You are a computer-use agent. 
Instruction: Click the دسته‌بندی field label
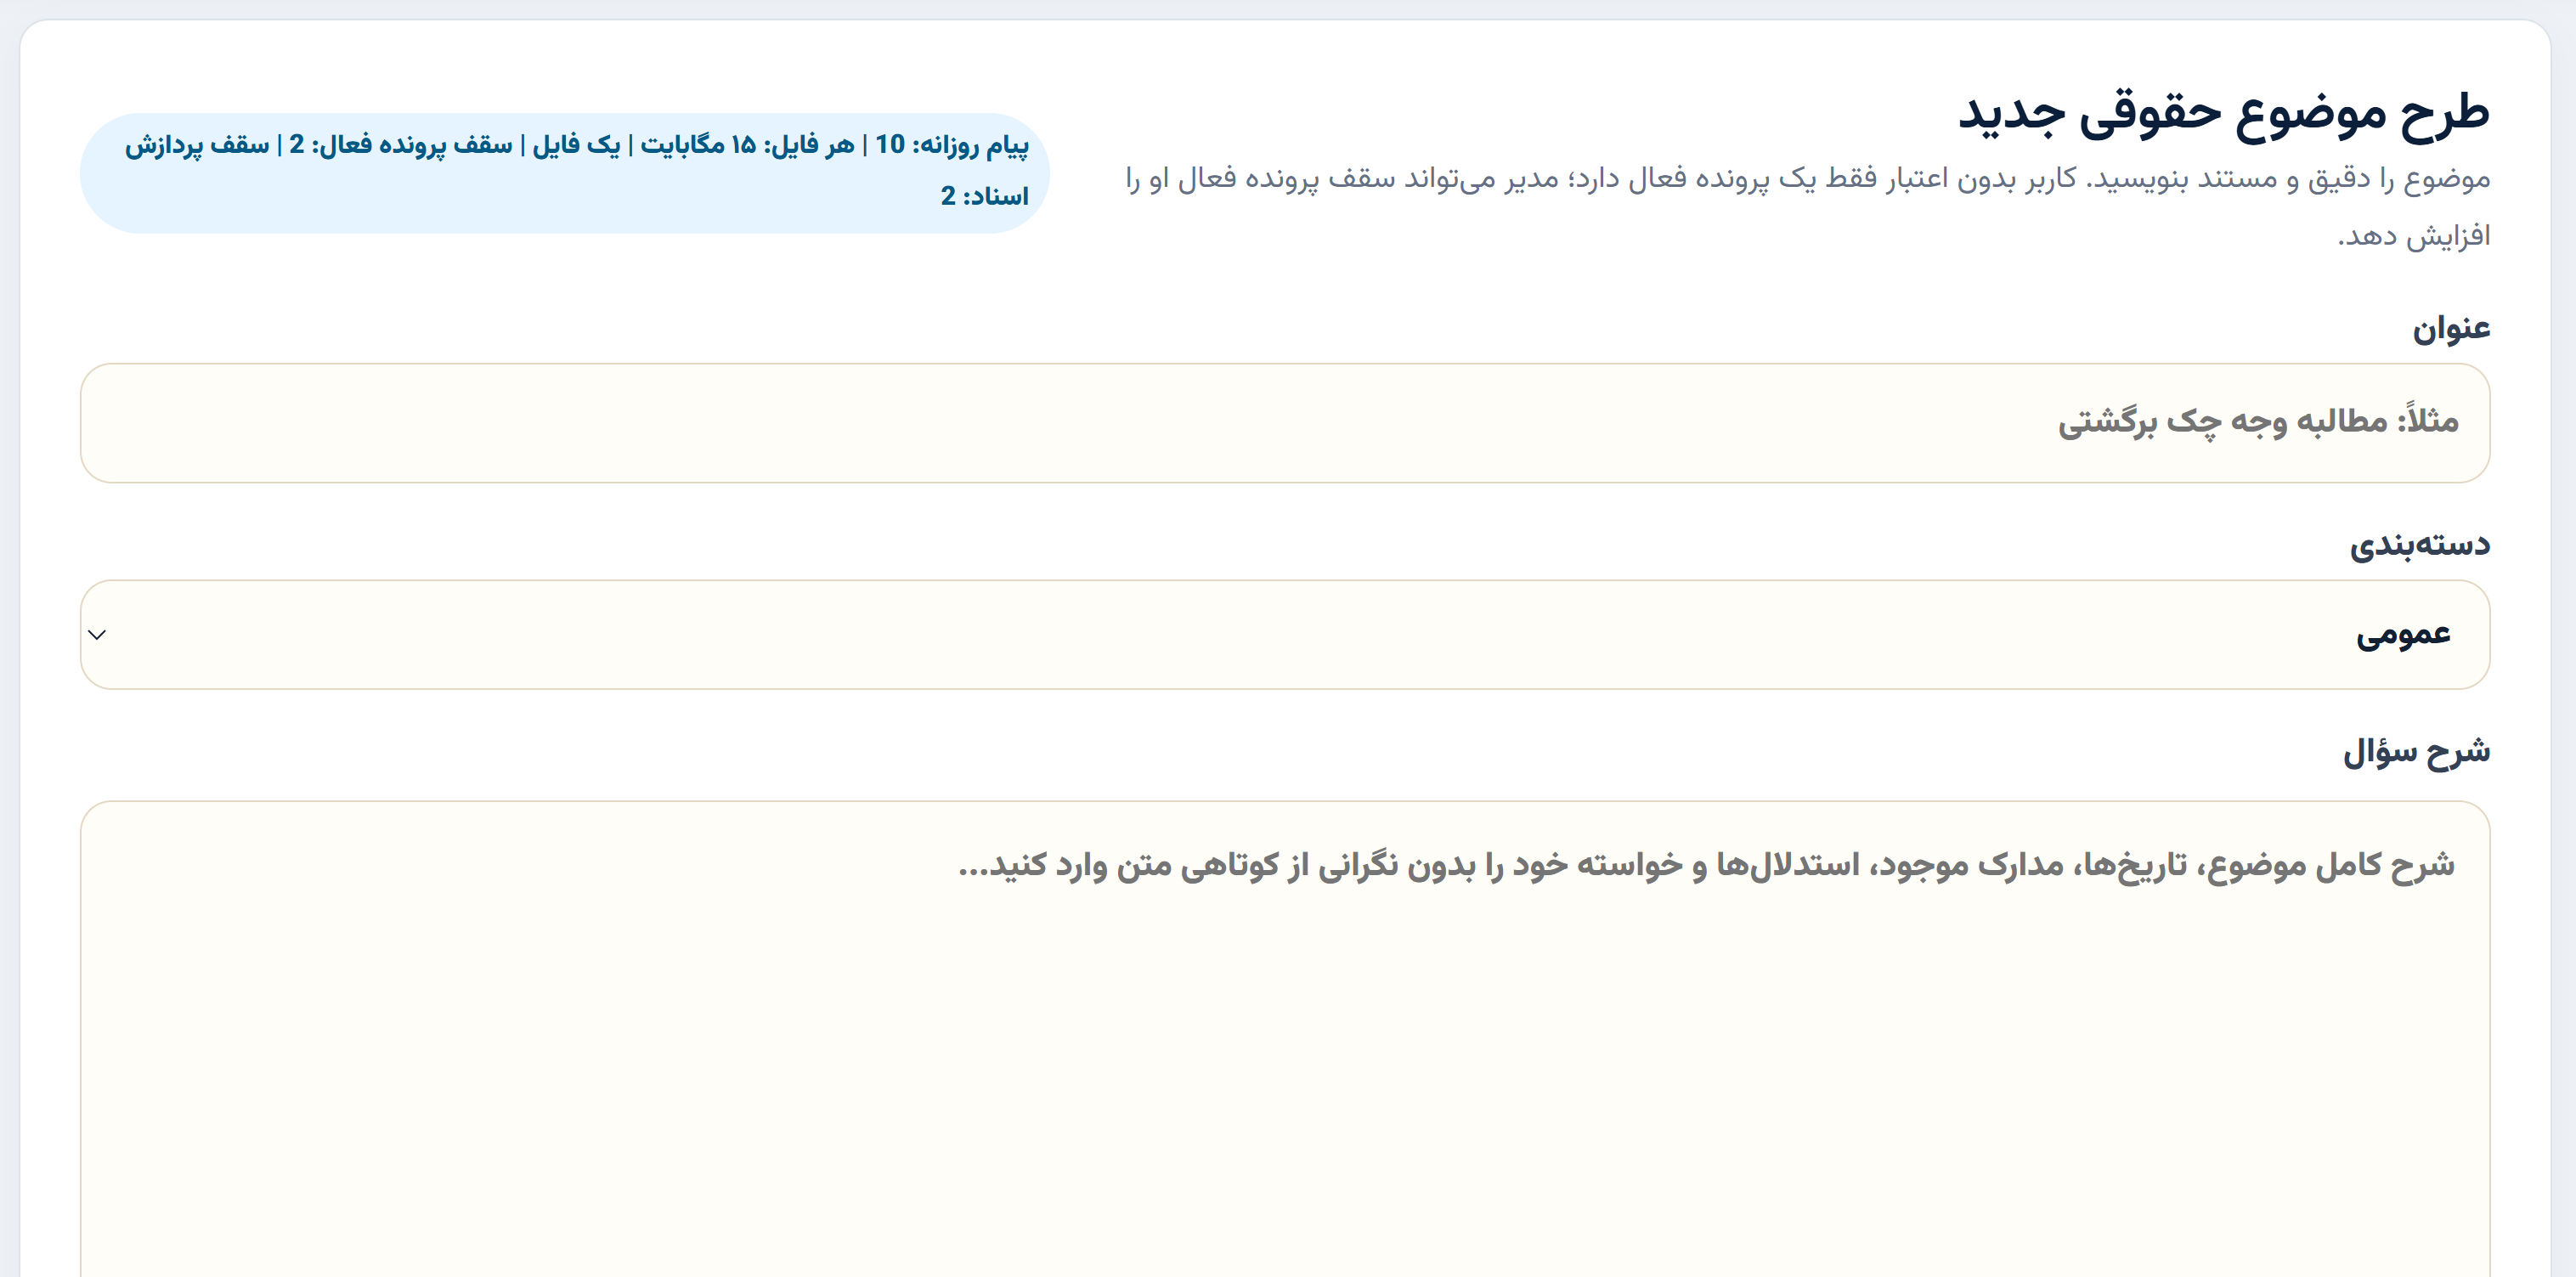click(2419, 545)
